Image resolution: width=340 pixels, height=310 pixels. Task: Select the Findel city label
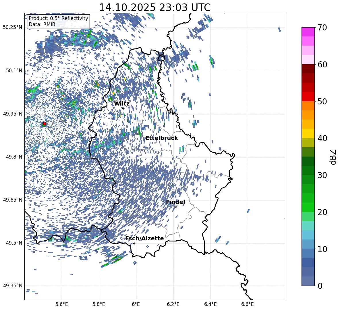(x=175, y=202)
